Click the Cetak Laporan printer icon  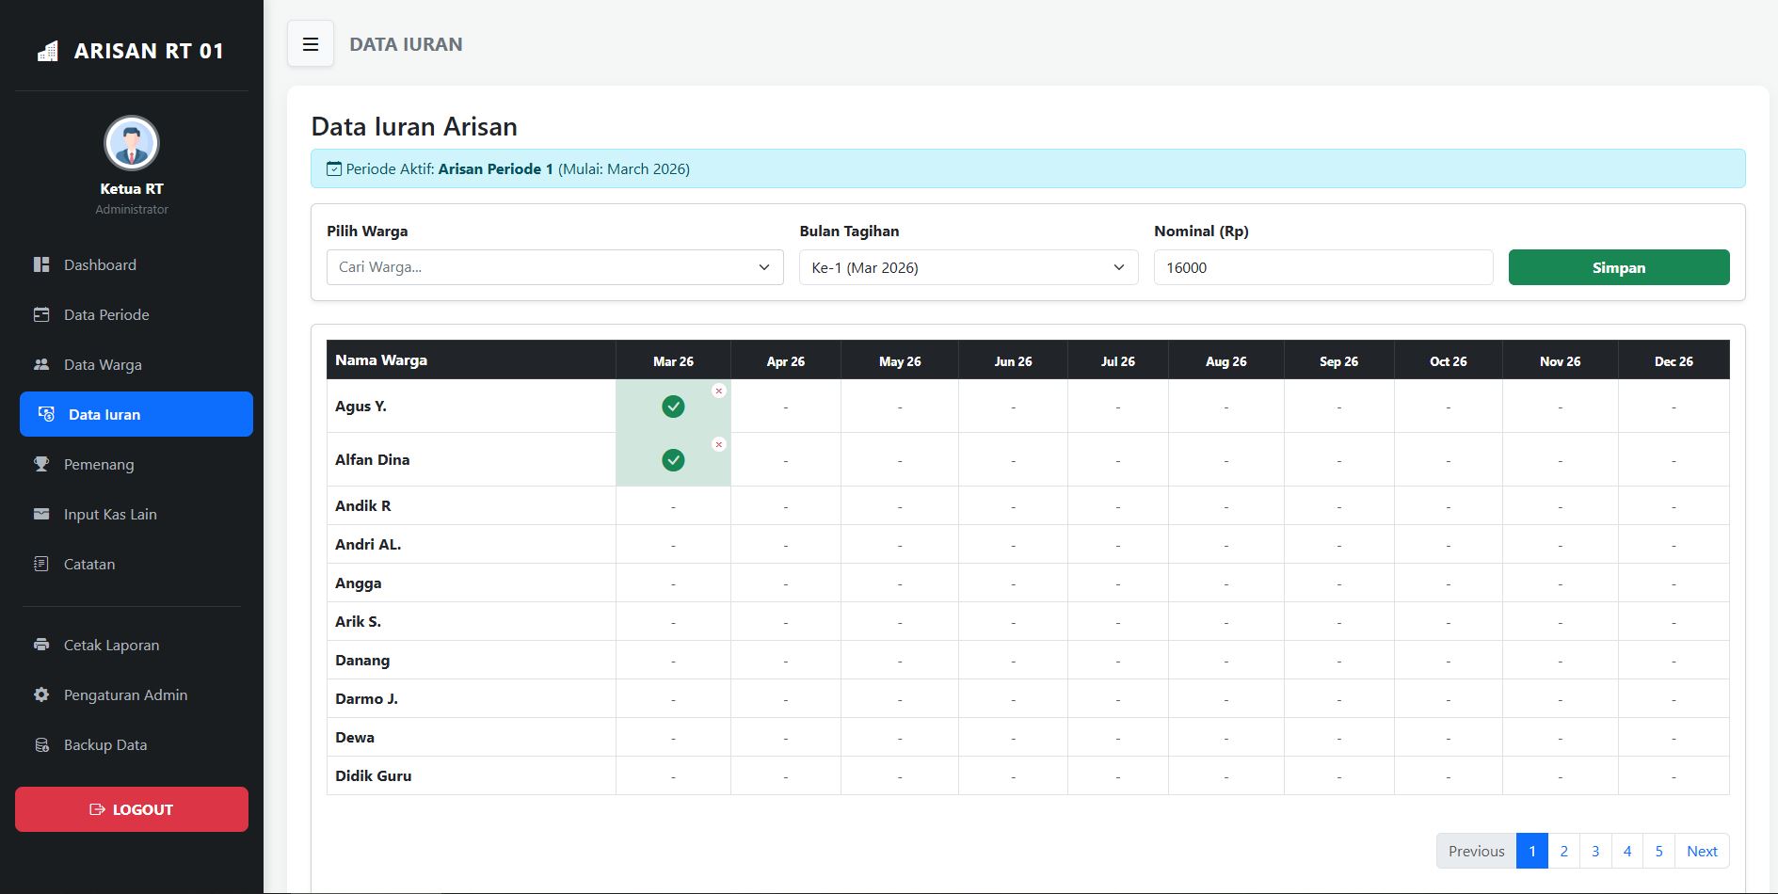click(41, 646)
